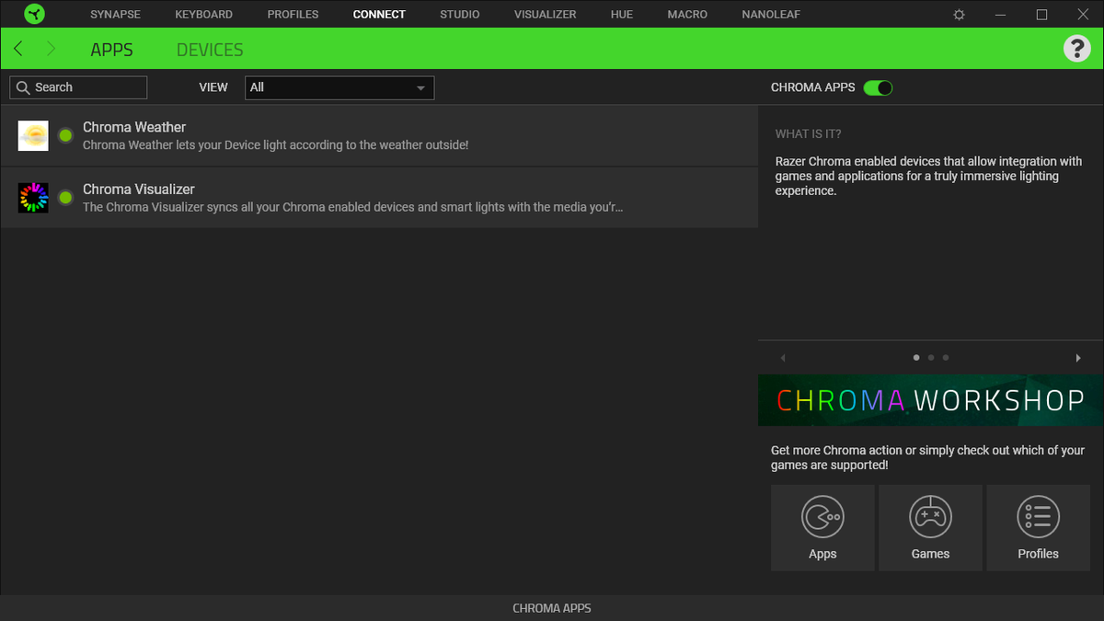1104x621 pixels.
Task: Select the Chroma Weather title text
Action: pyautogui.click(x=134, y=127)
